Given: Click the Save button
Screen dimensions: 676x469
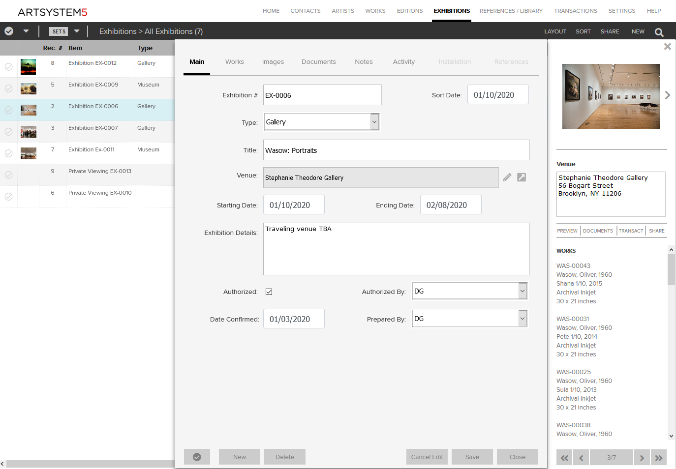Looking at the screenshot, I should (472, 457).
